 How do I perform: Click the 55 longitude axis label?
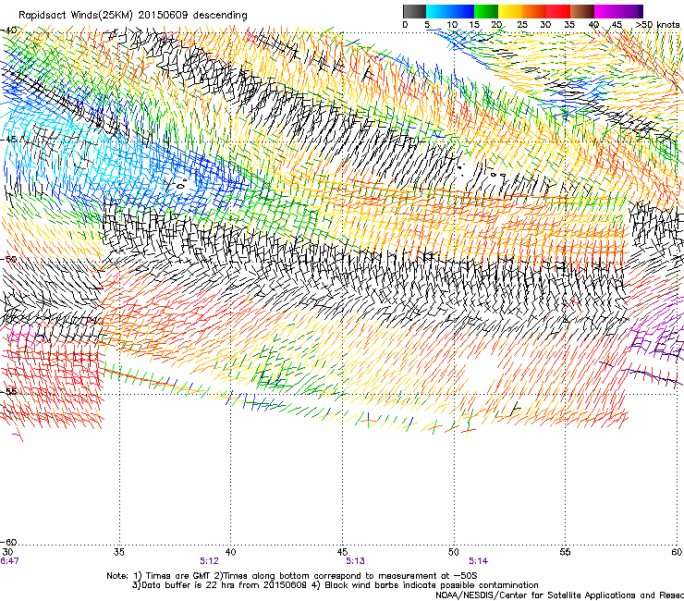(x=565, y=552)
